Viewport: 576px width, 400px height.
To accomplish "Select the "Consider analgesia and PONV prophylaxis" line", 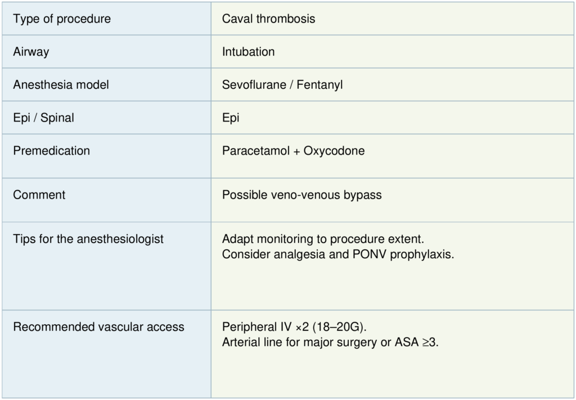I will point(337,254).
